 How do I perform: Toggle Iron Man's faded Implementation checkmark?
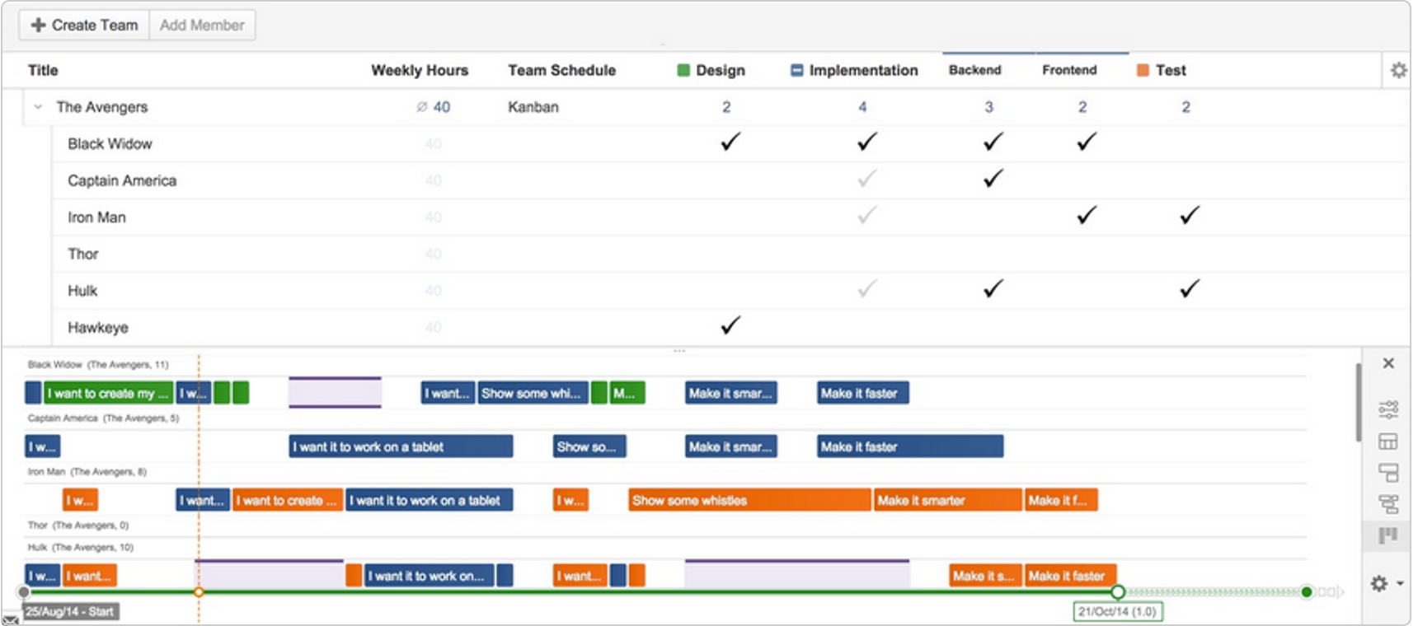click(x=866, y=215)
